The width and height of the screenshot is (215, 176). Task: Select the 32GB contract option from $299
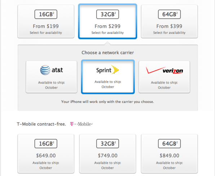click(x=107, y=22)
